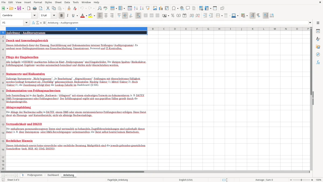Apply the red font color
This screenshot has height=182, width=323.
[x=82, y=16]
